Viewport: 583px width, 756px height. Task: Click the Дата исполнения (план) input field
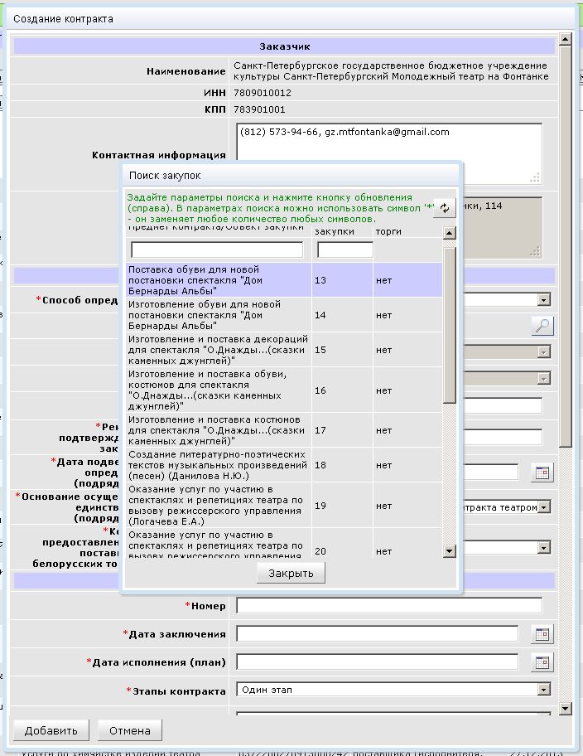pos(378,662)
